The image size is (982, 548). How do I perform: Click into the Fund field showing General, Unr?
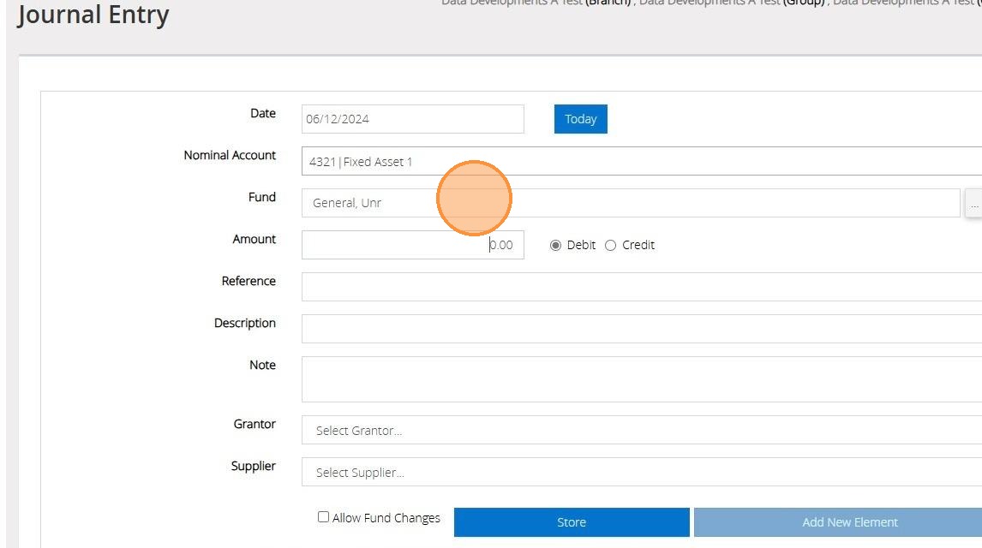[x=631, y=203]
